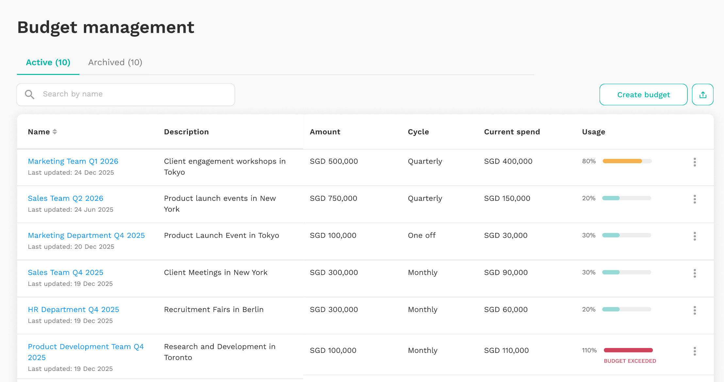Screen dimensions: 724x382
Task: Click the Name column header
Action: [39, 132]
